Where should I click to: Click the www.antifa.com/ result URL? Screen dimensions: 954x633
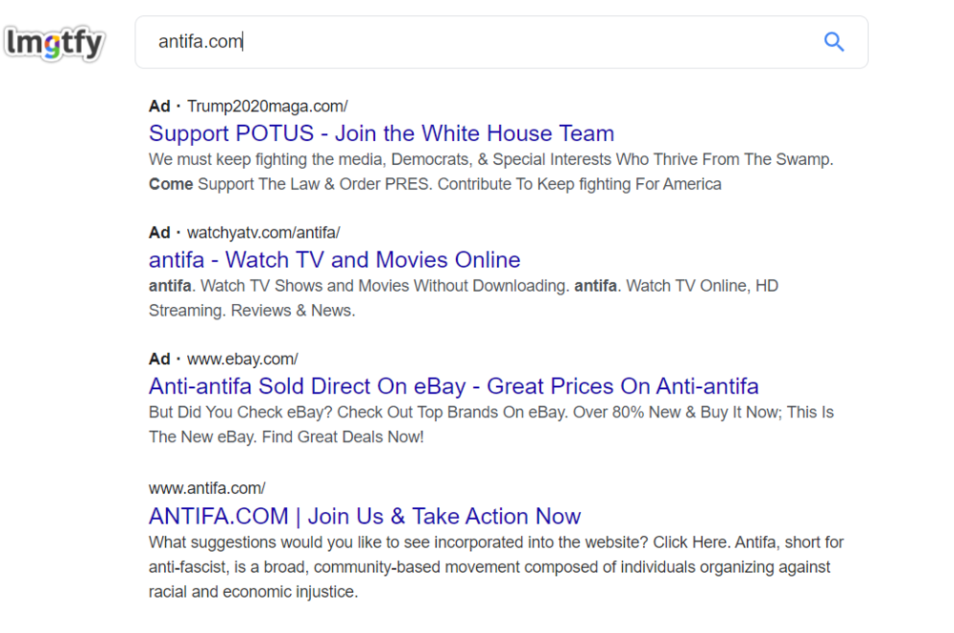click(207, 488)
